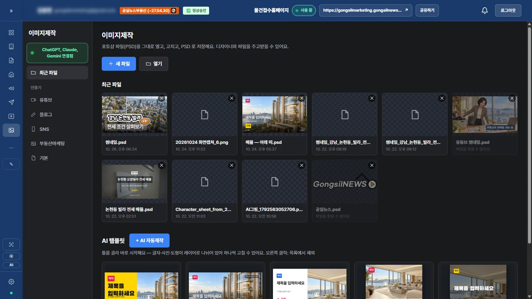The width and height of the screenshot is (532, 299).
Task: Open the paper plane icon in left rail
Action: tap(11, 102)
